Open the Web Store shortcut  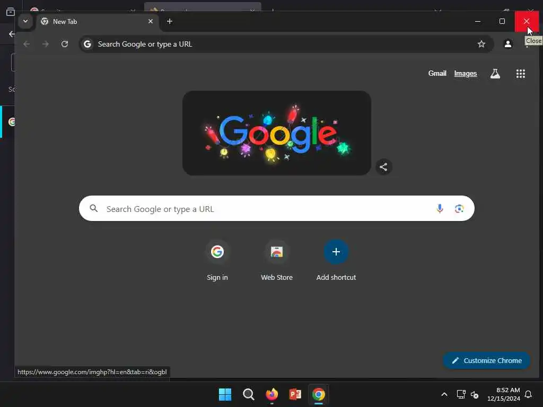277,260
